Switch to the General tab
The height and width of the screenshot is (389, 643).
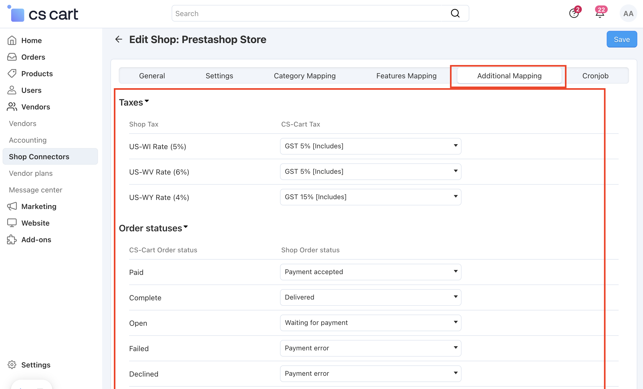[x=152, y=76]
